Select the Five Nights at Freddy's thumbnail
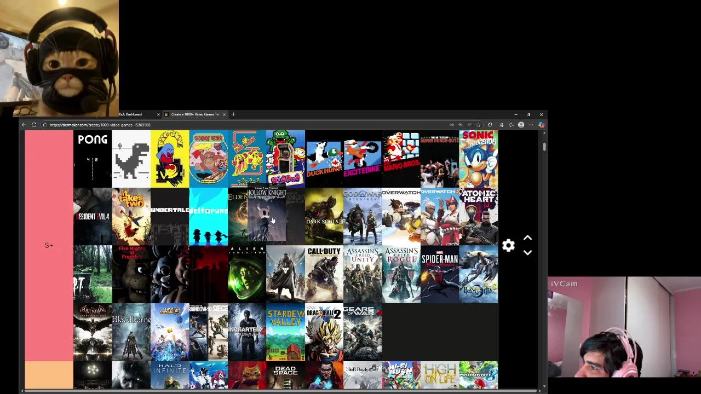The width and height of the screenshot is (701, 394). 131,274
